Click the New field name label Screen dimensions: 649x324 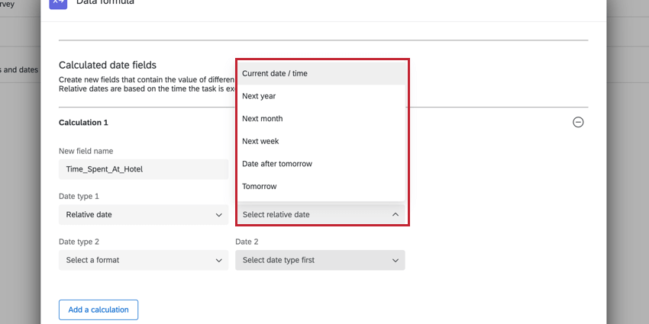[86, 151]
